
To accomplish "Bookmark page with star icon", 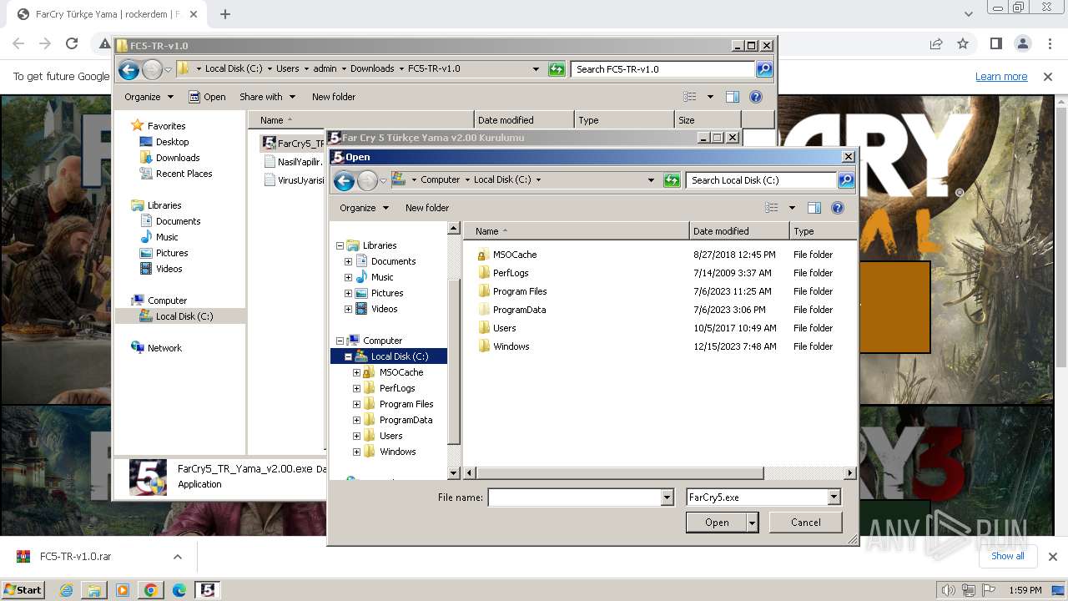I will pos(963,43).
